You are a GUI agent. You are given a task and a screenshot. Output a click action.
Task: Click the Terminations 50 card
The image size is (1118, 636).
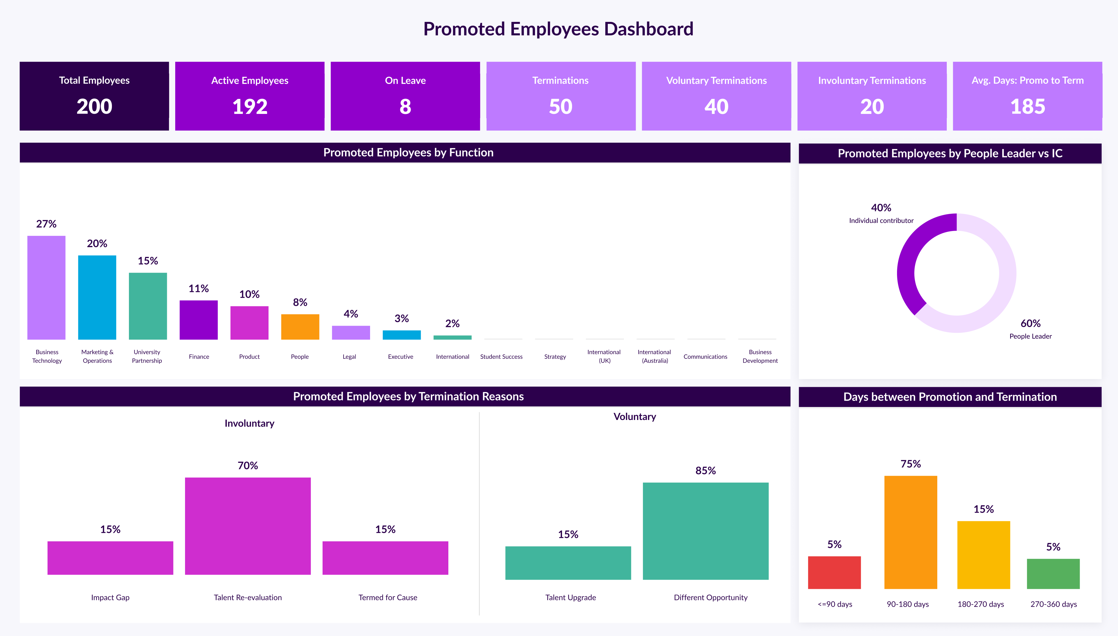tap(561, 96)
